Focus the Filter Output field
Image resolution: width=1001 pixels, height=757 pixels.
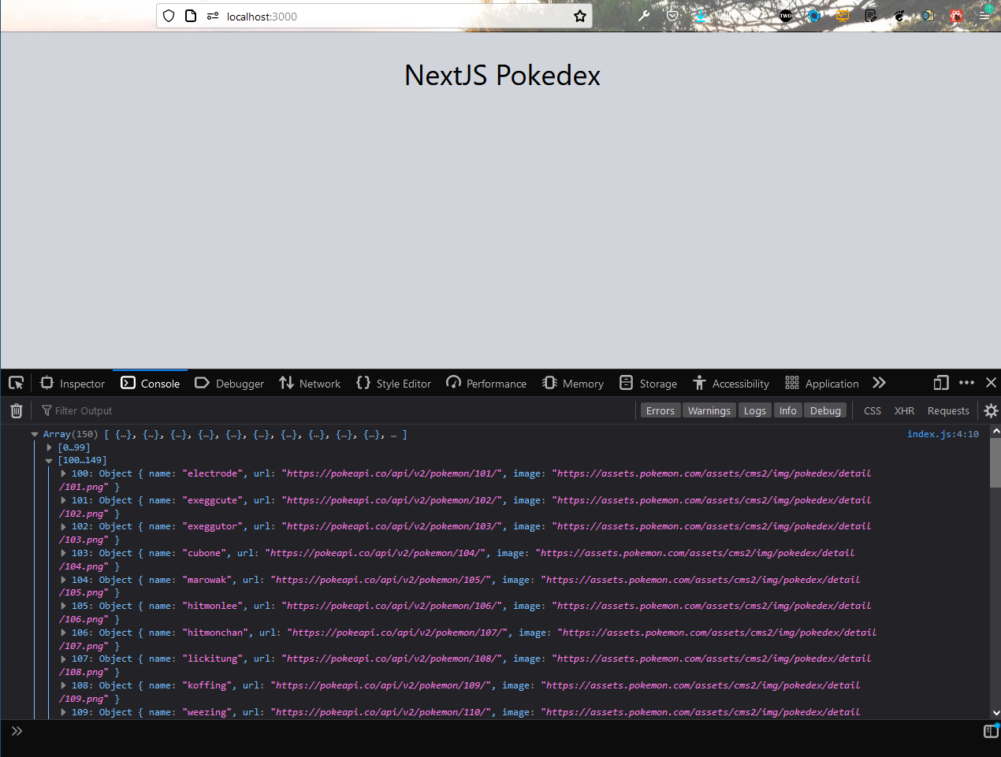[x=335, y=410]
